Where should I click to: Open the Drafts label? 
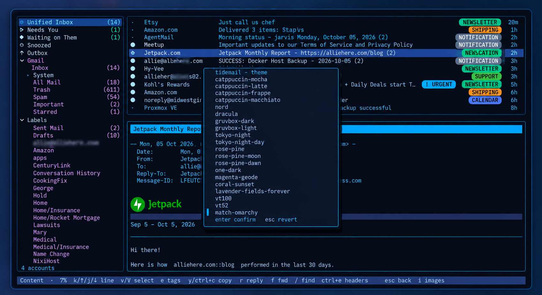[x=43, y=135]
